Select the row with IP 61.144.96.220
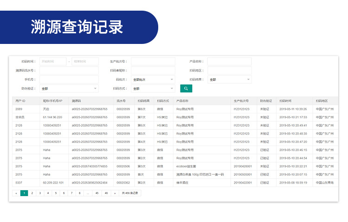Viewport: 348px width, 222px height. point(175,117)
